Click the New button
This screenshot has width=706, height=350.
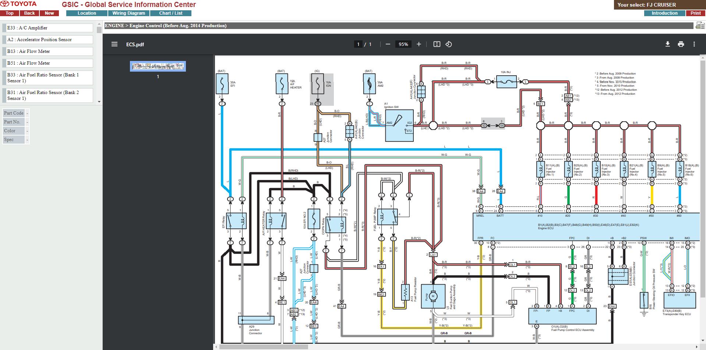(x=49, y=13)
